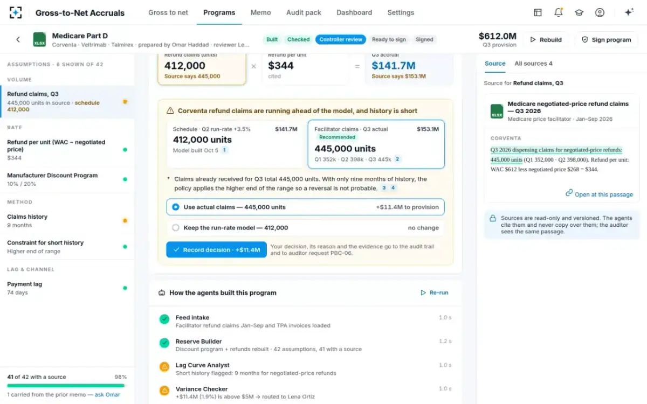Click the XLSX icon in source card
The height and width of the screenshot is (404, 647).
[497, 111]
